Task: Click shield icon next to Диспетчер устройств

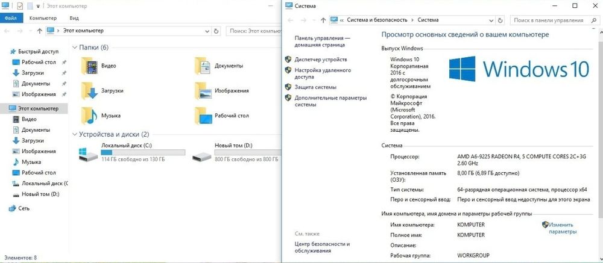Action: (288, 60)
